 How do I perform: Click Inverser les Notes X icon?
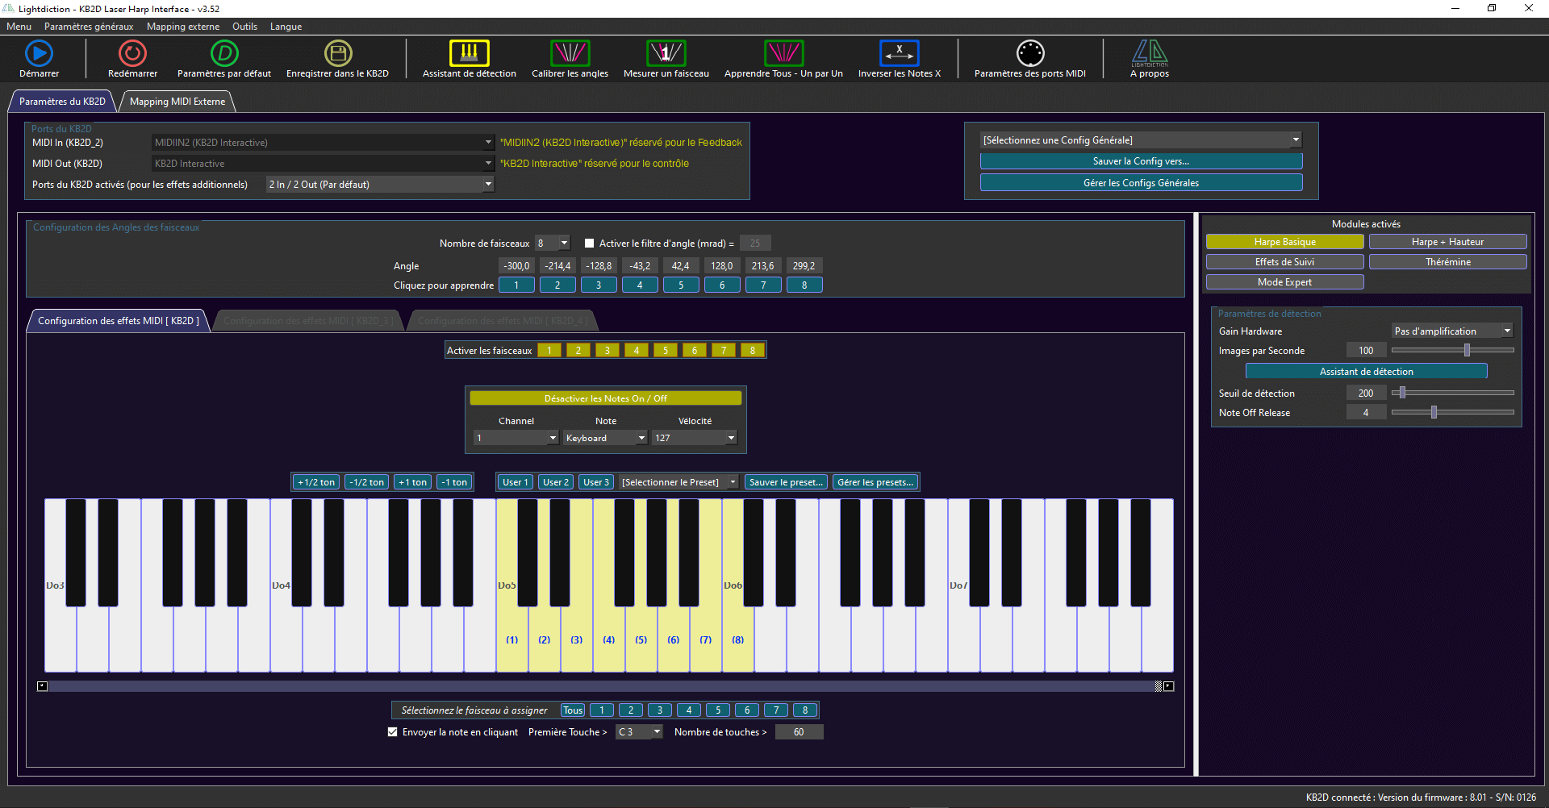(899, 52)
